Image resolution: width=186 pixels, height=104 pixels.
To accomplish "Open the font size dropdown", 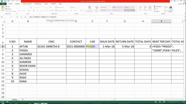I will pos(34,8).
